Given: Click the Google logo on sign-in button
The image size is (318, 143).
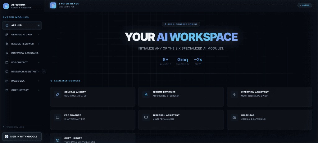Looking at the screenshot, I should (7, 136).
